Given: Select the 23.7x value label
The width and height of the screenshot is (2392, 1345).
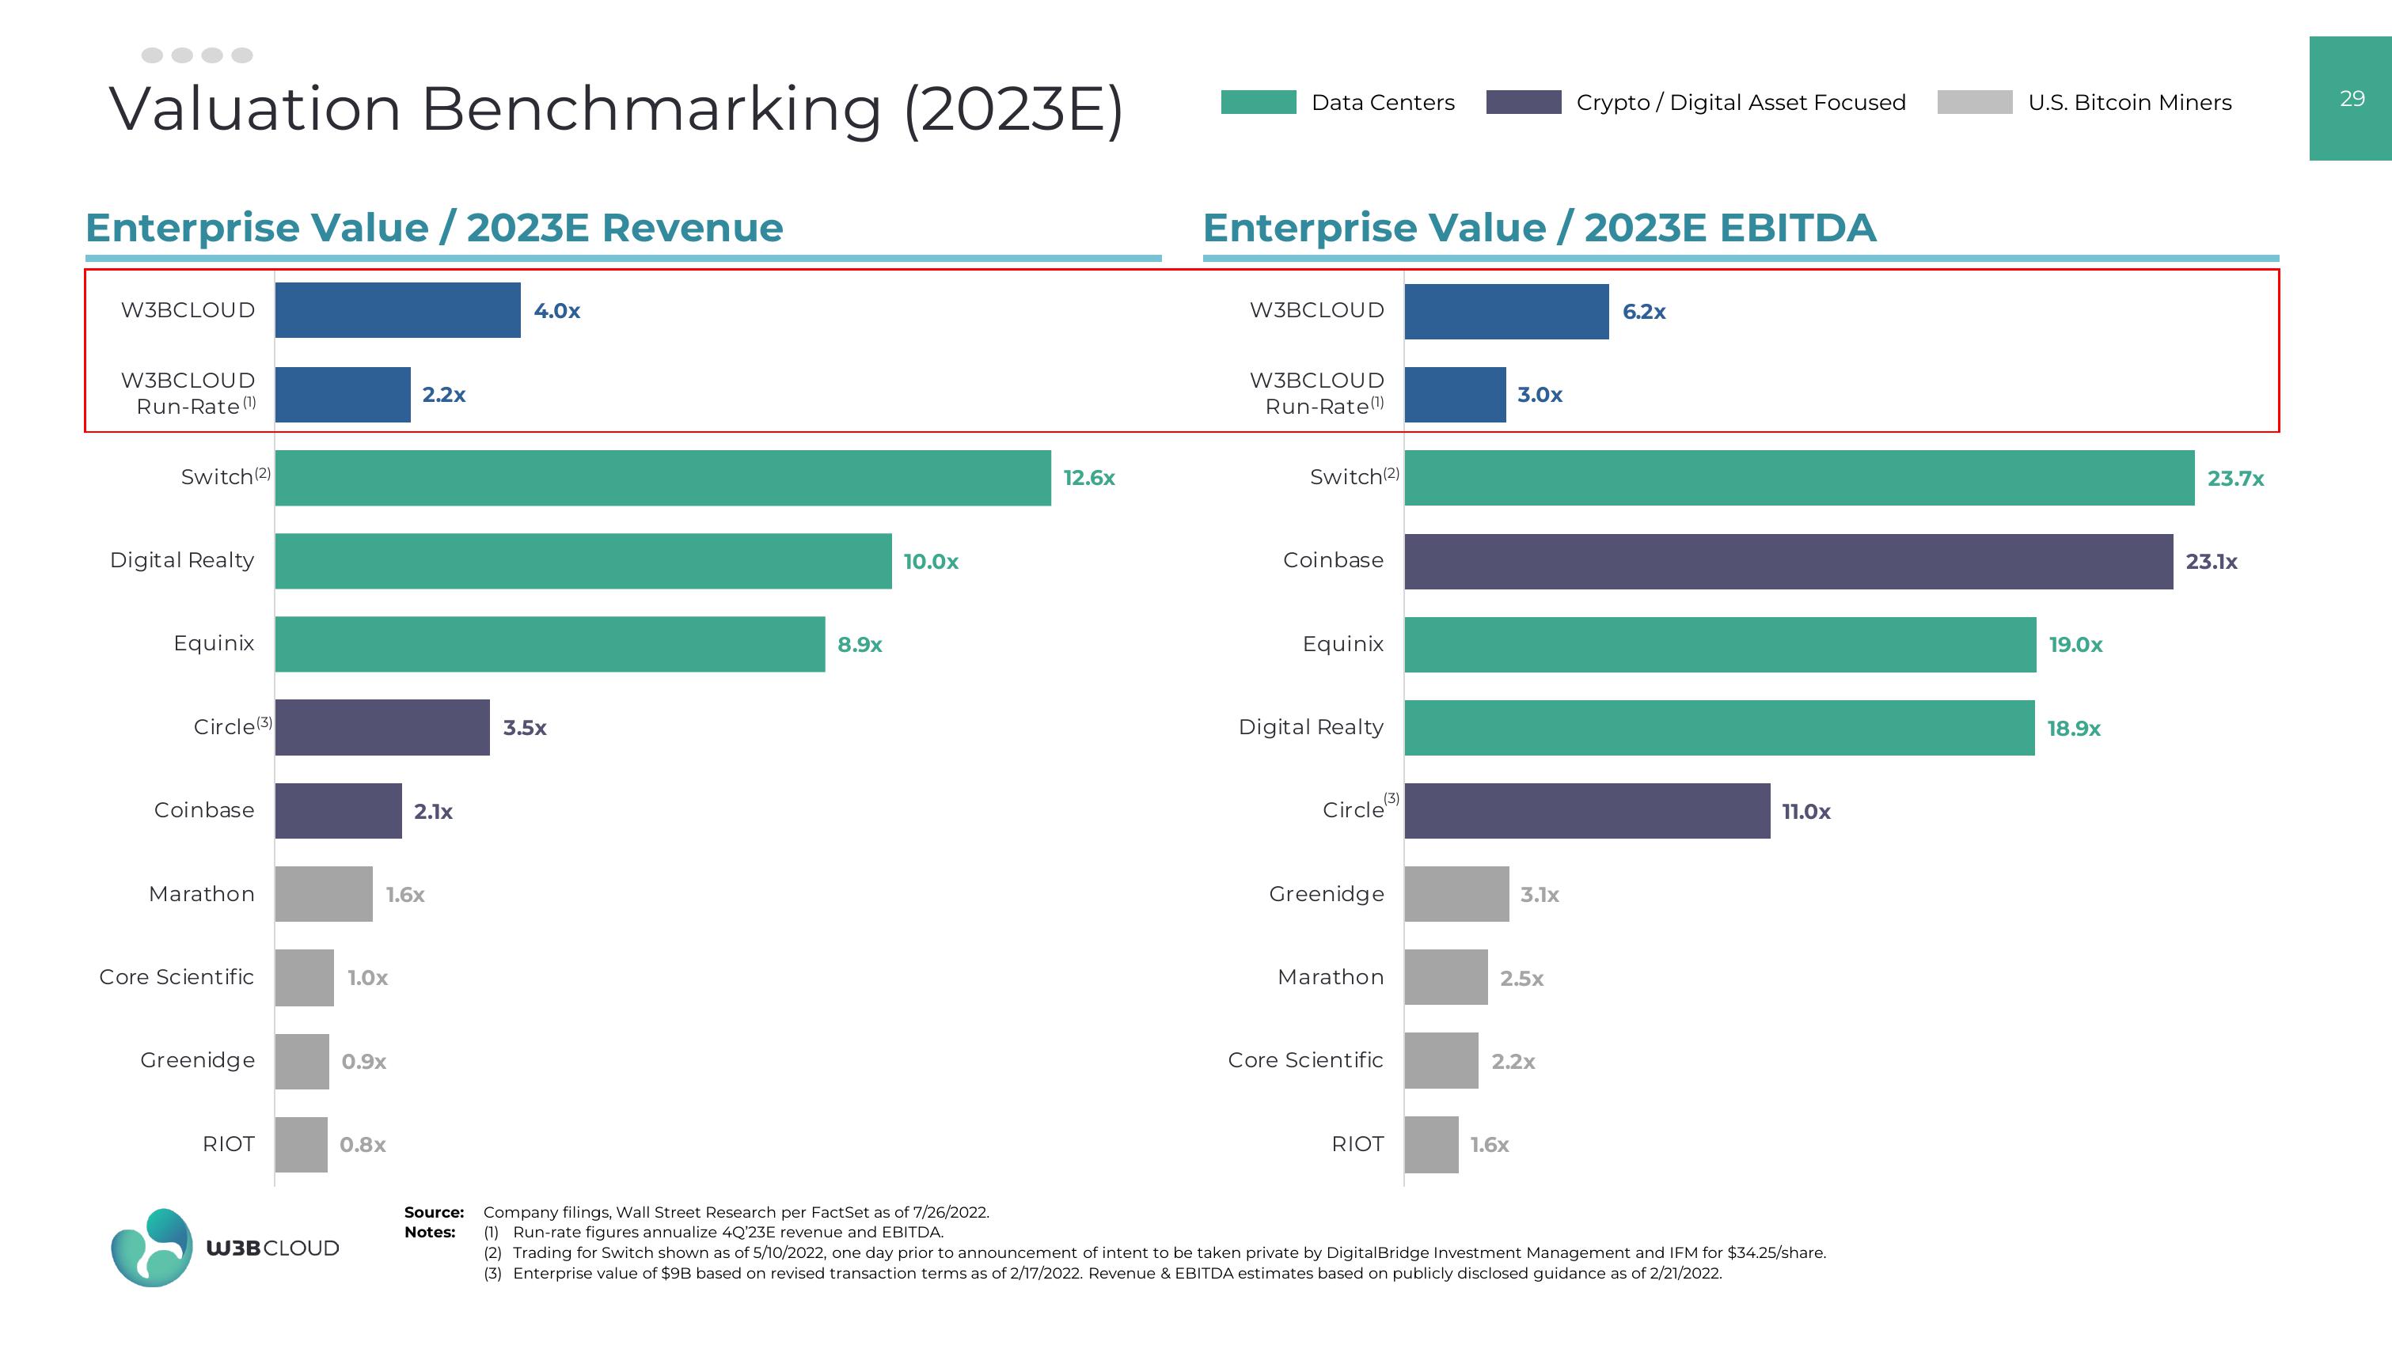Looking at the screenshot, I should tap(2235, 479).
